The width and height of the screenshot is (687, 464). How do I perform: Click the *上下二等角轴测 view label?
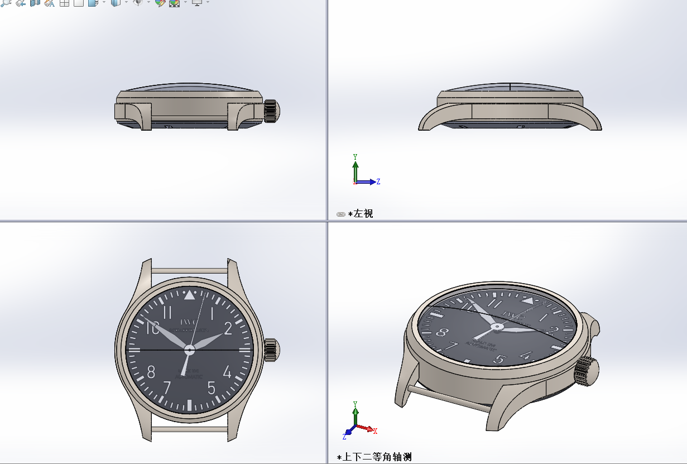[x=374, y=457]
